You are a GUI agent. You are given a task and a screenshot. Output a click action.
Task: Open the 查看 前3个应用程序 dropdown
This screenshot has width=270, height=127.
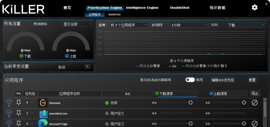(x=129, y=25)
